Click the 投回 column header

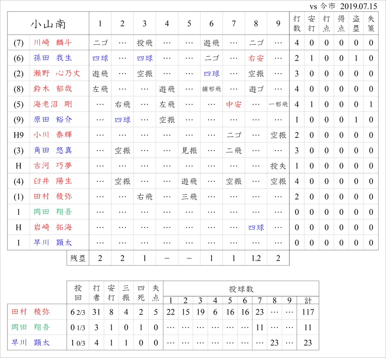tap(78, 293)
